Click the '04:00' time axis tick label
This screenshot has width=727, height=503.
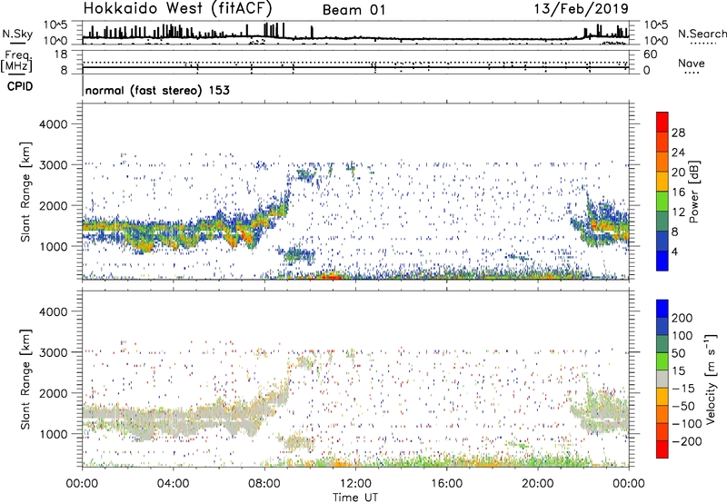click(173, 484)
